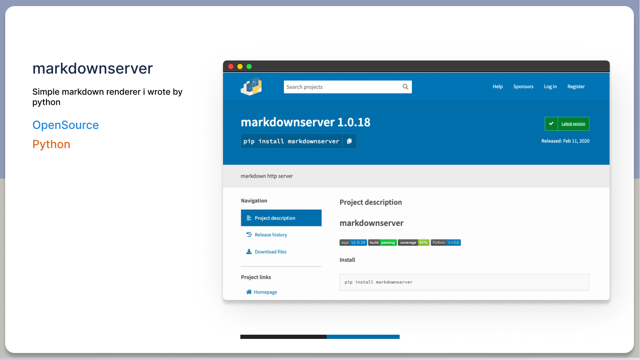Click the Download files arrow icon

coord(249,252)
